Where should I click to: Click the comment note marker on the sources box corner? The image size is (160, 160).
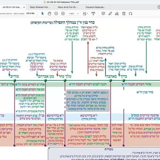pos(49,148)
